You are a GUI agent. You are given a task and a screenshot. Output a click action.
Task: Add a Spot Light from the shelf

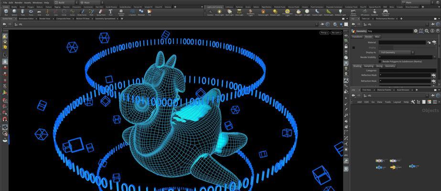(x=229, y=12)
